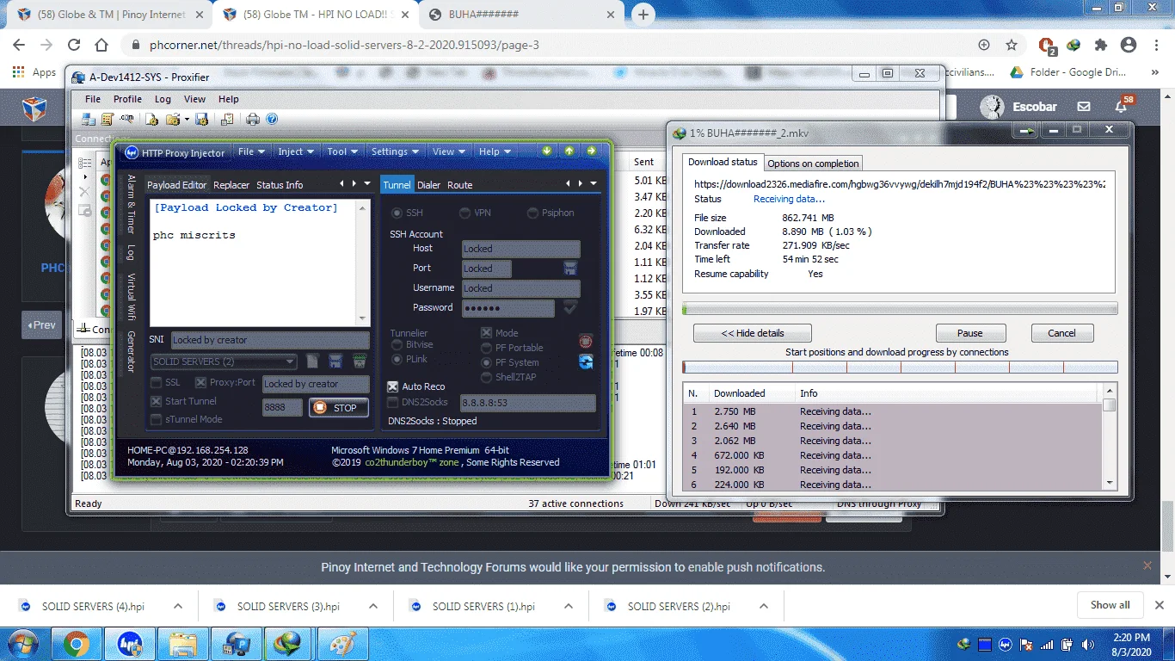Click the floppy icon beside SSH Port field
Viewport: 1175px width, 661px height.
569,269
